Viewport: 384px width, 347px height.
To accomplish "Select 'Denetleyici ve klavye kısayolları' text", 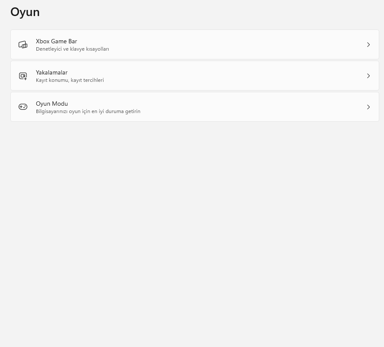I will pyautogui.click(x=72, y=49).
